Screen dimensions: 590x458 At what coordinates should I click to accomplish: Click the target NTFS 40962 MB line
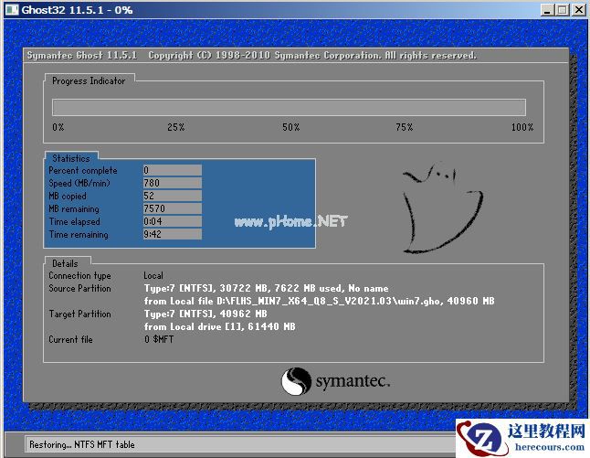pyautogui.click(x=205, y=314)
